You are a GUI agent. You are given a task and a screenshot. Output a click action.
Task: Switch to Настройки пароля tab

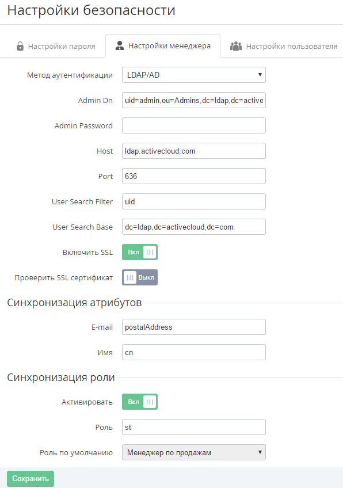(x=56, y=47)
